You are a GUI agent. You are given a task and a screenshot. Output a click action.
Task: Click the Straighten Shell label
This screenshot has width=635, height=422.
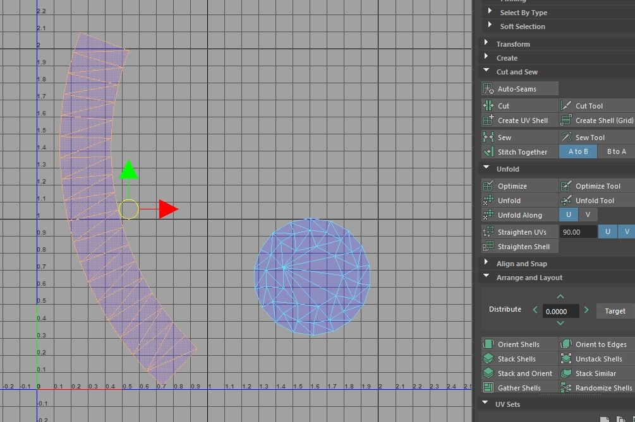(x=524, y=247)
